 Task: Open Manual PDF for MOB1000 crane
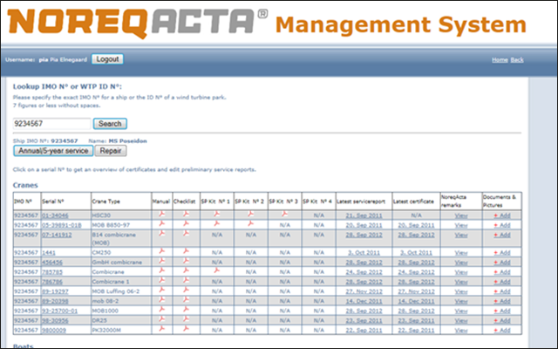pyautogui.click(x=162, y=309)
